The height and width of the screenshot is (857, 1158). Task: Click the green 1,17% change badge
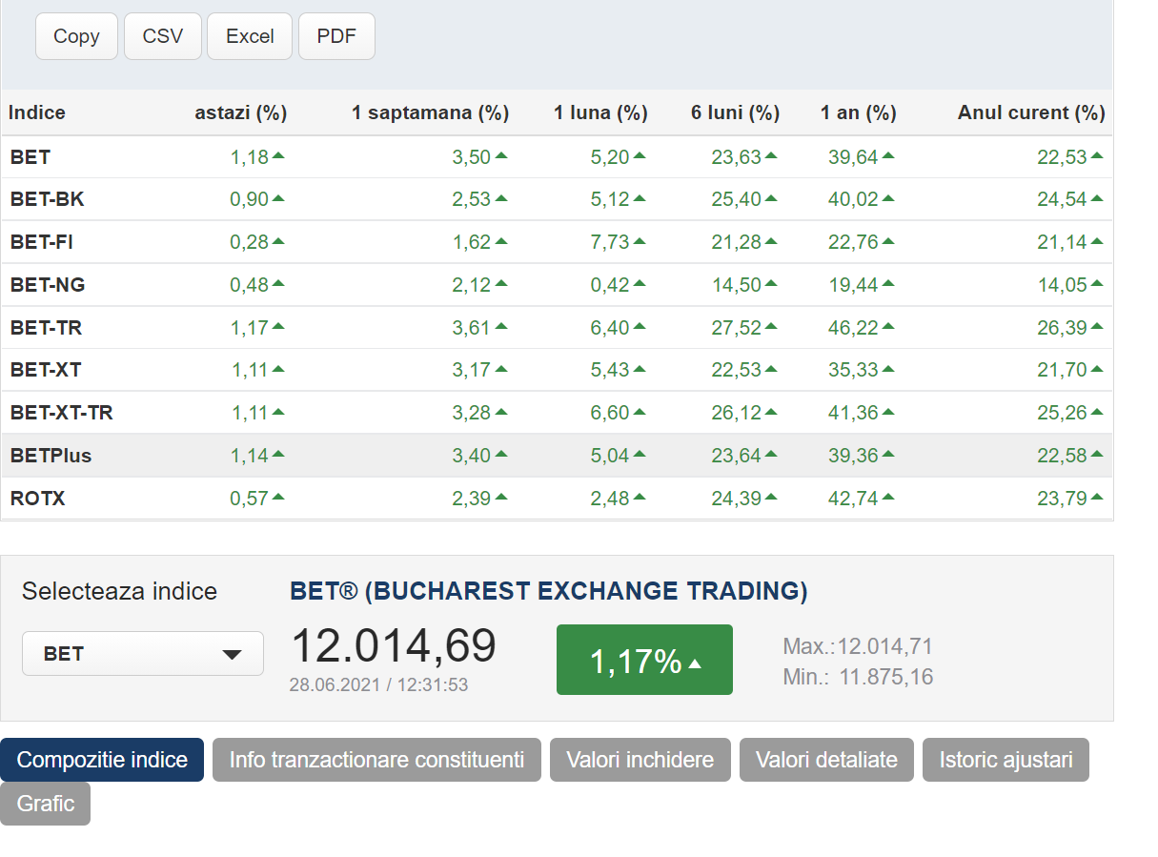(644, 660)
